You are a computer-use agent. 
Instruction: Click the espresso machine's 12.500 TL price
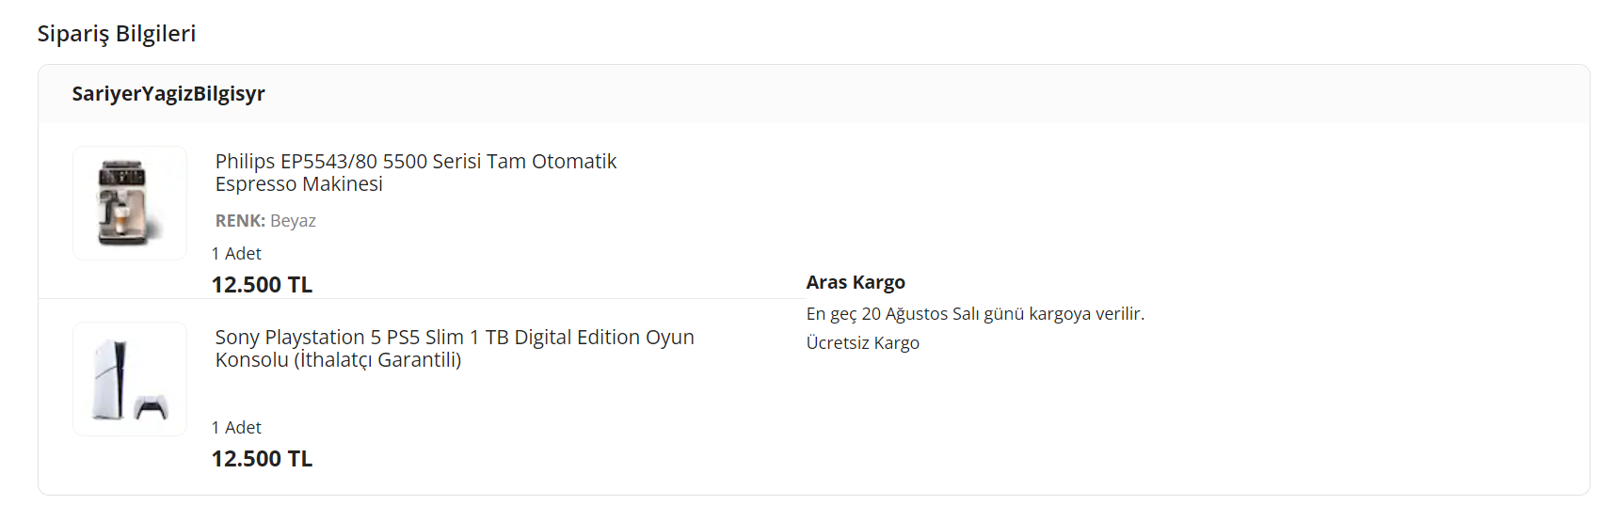[x=262, y=285]
